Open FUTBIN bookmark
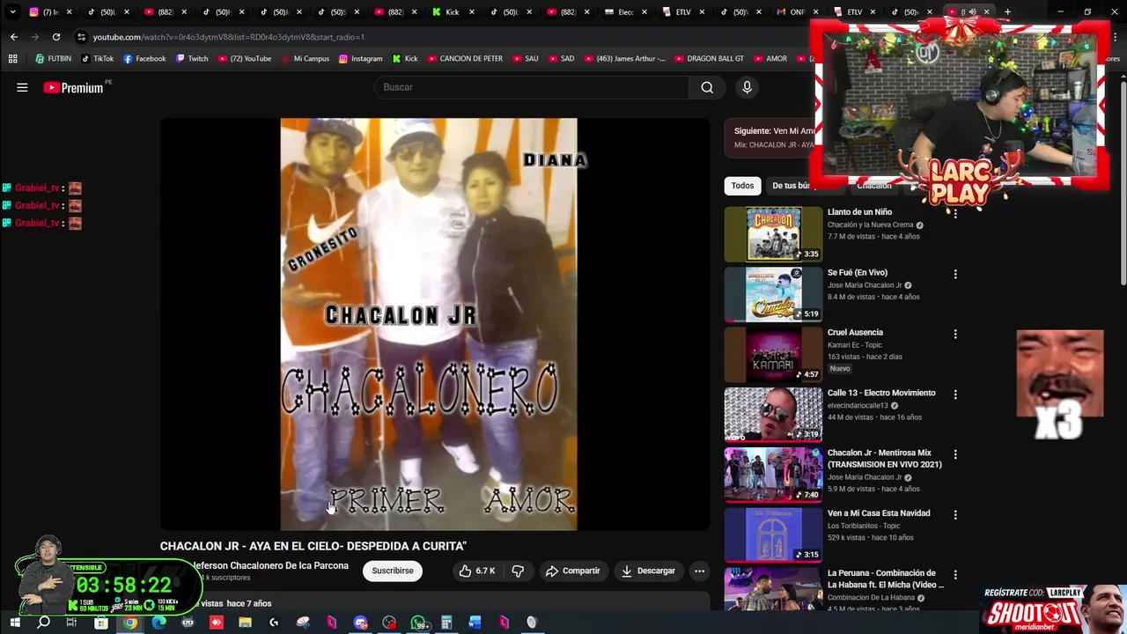1127x634 pixels. click(x=53, y=59)
